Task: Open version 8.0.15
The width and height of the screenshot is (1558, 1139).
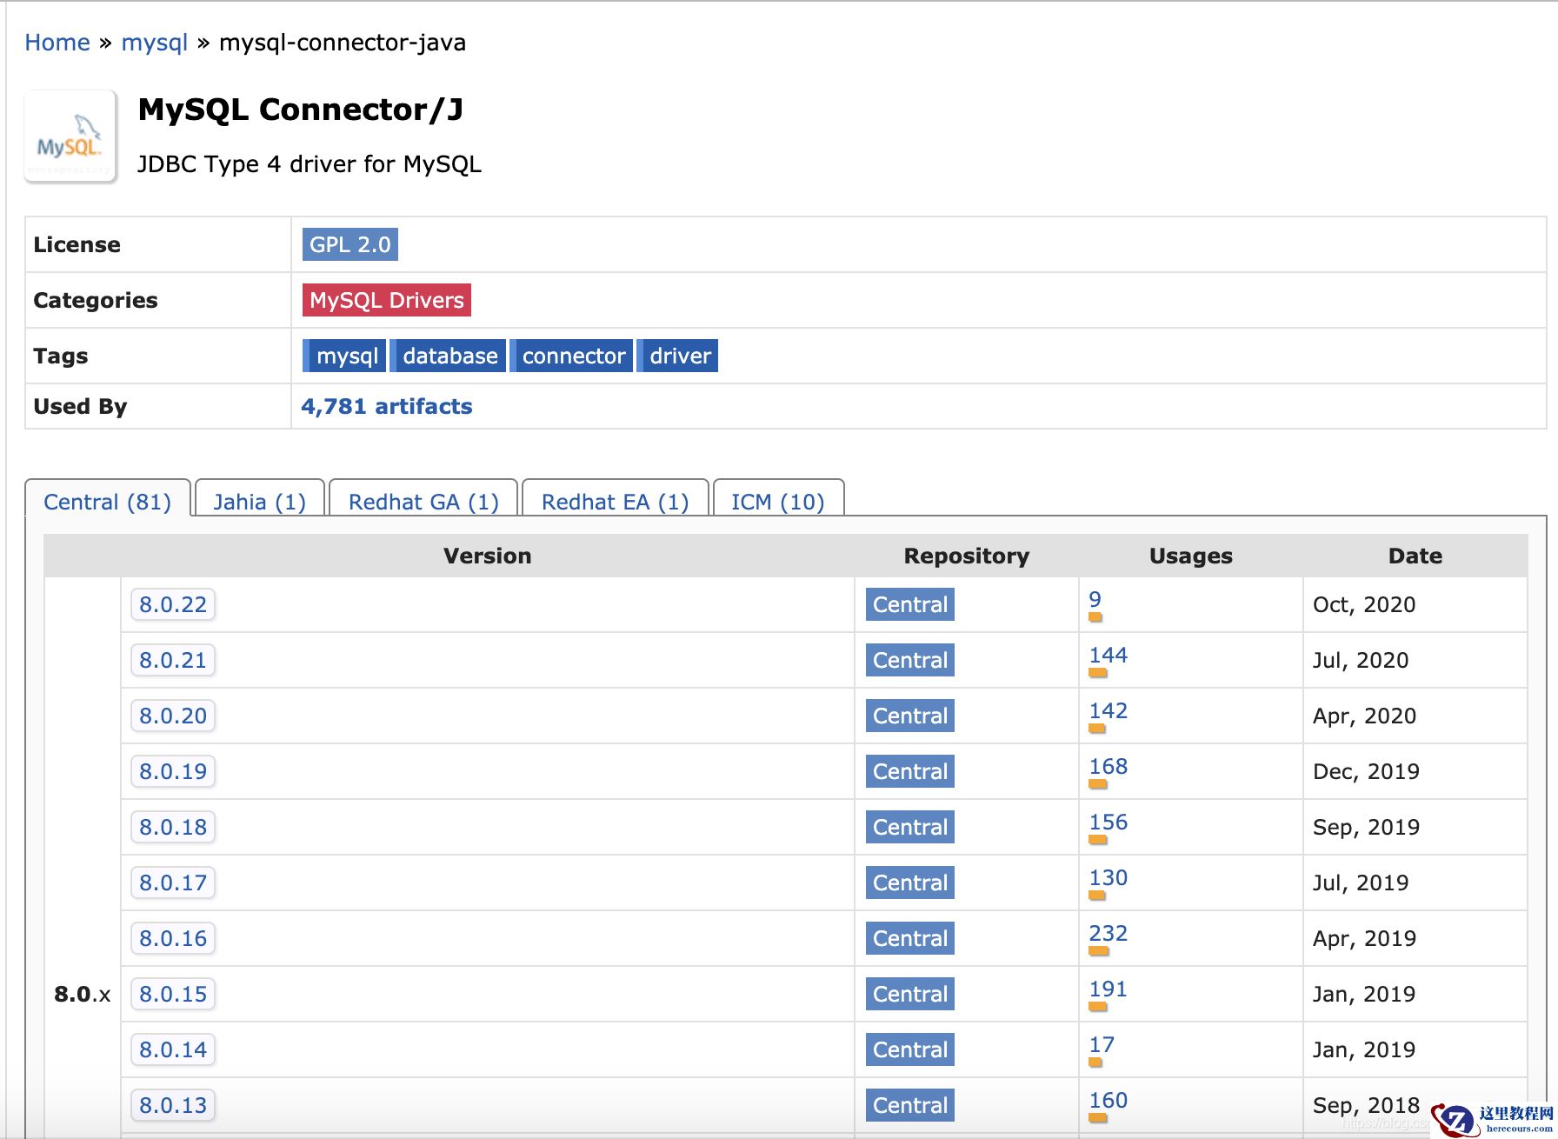Action: pyautogui.click(x=173, y=994)
